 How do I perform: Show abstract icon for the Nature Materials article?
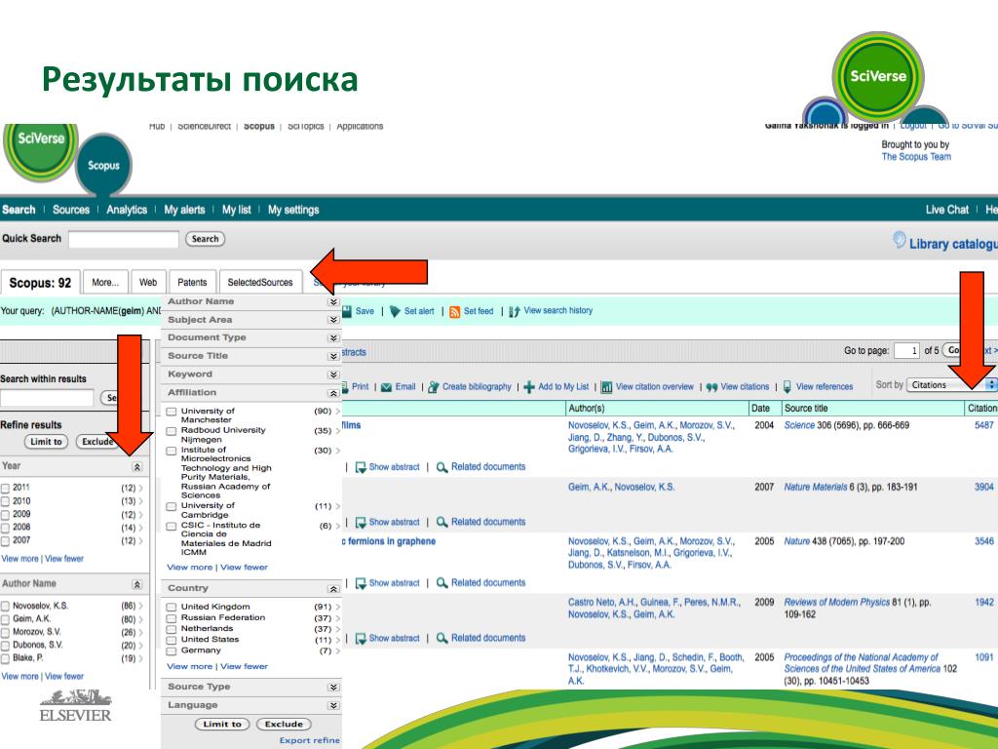[x=361, y=523]
